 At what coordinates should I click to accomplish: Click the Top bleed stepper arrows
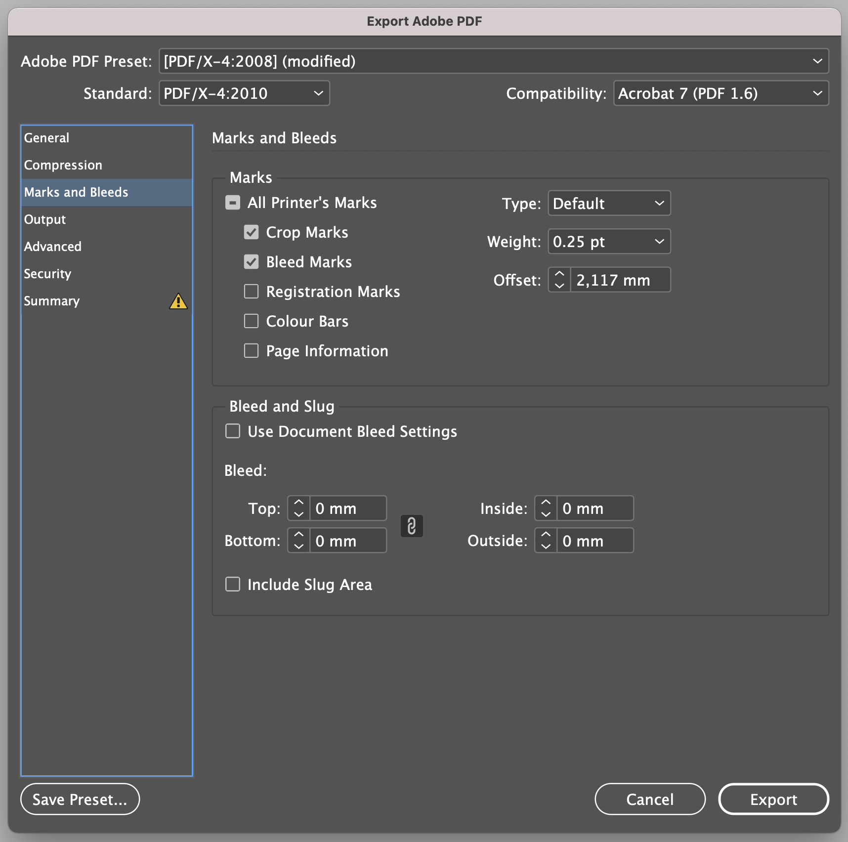pos(299,508)
